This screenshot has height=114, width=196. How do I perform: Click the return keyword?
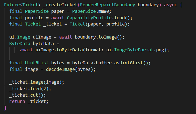[x=17, y=102]
